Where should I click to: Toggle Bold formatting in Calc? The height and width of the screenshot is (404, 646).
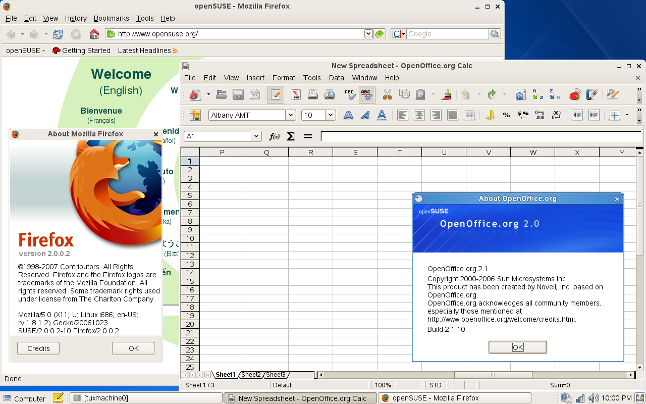coord(348,115)
